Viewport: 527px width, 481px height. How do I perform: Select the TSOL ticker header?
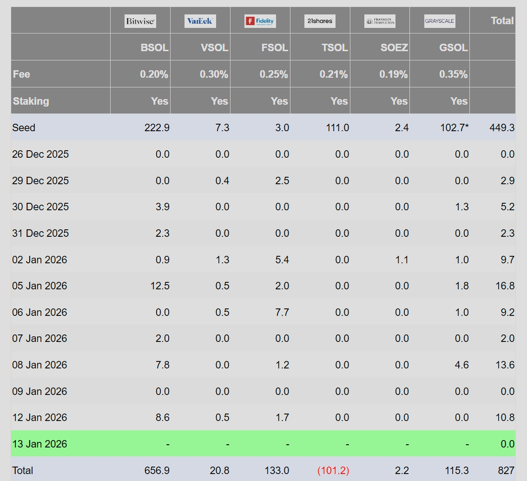335,47
